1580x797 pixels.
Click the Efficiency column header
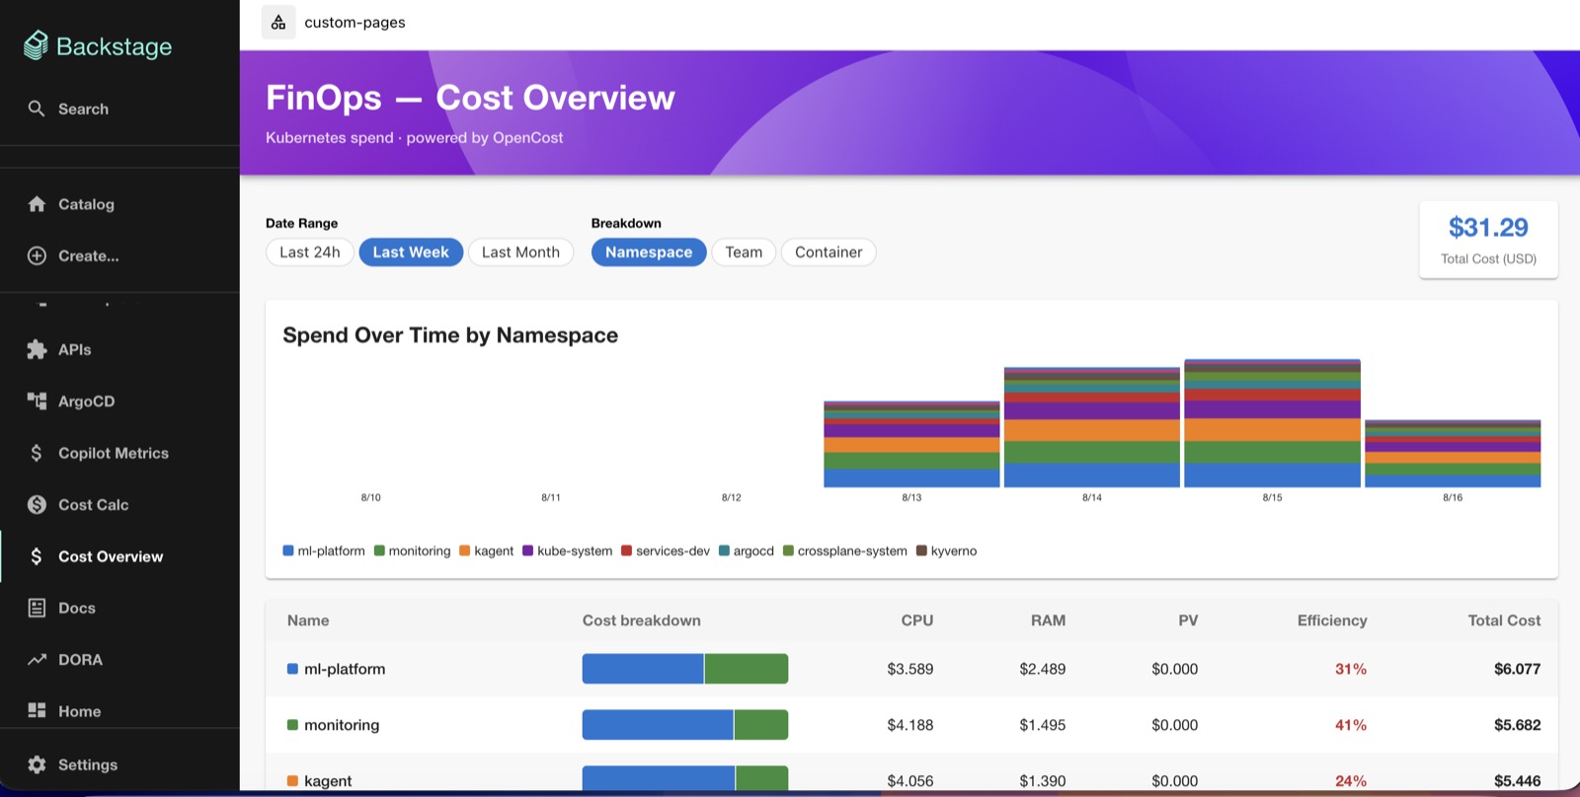pos(1332,620)
